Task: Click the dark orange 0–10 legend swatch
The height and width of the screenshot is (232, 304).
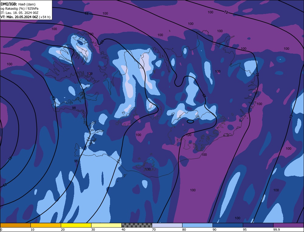Action: (15, 225)
